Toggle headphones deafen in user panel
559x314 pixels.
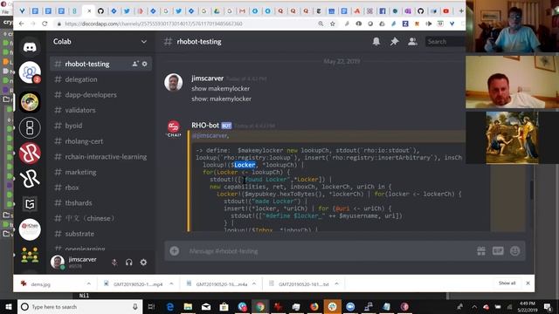tap(128, 263)
